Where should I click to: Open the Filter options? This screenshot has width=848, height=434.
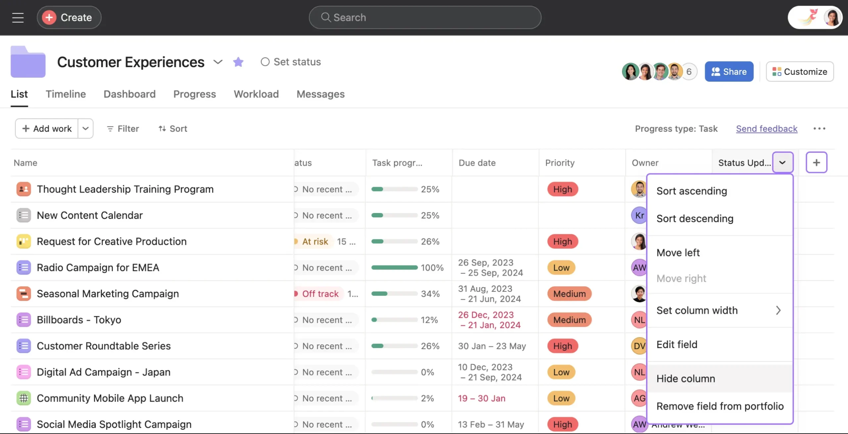[123, 129]
